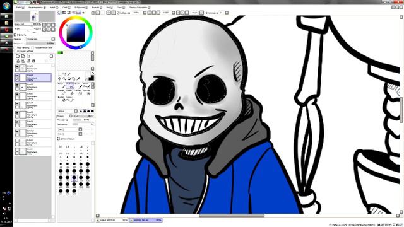Image resolution: width=404 pixels, height=227 pixels.
Task: Open the Вид menu
Action: click(109, 8)
